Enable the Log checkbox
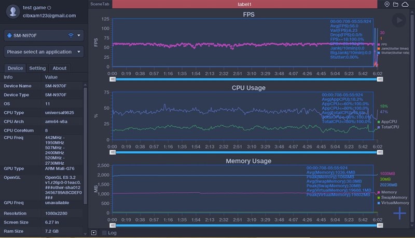This screenshot has width=415, height=238. tap(104, 233)
